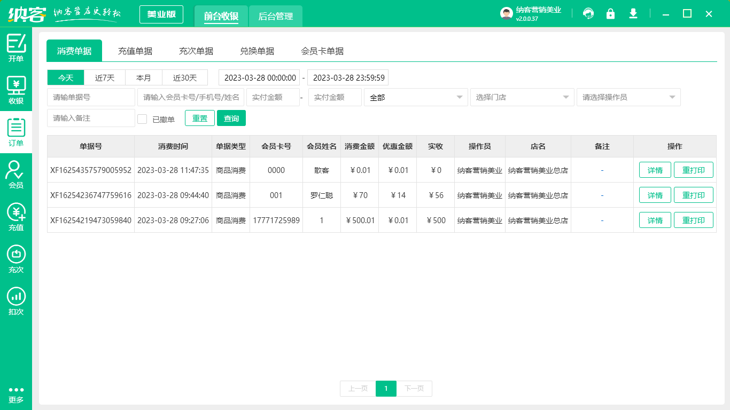This screenshot has width=730, height=410.
Task: Click the start date input field
Action: 259,77
